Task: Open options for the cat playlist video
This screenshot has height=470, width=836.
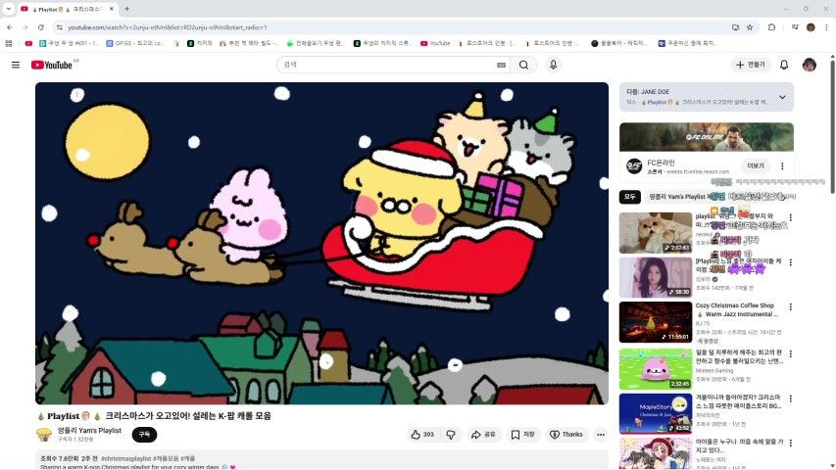Action: 791,217
